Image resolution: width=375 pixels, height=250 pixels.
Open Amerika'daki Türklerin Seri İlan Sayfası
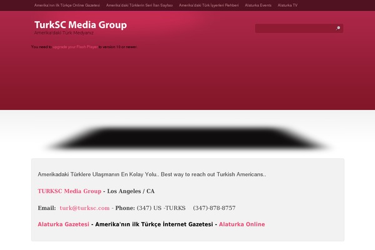click(x=139, y=5)
